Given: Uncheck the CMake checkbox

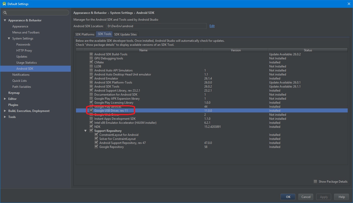Looking at the screenshot, I should click(x=91, y=62).
